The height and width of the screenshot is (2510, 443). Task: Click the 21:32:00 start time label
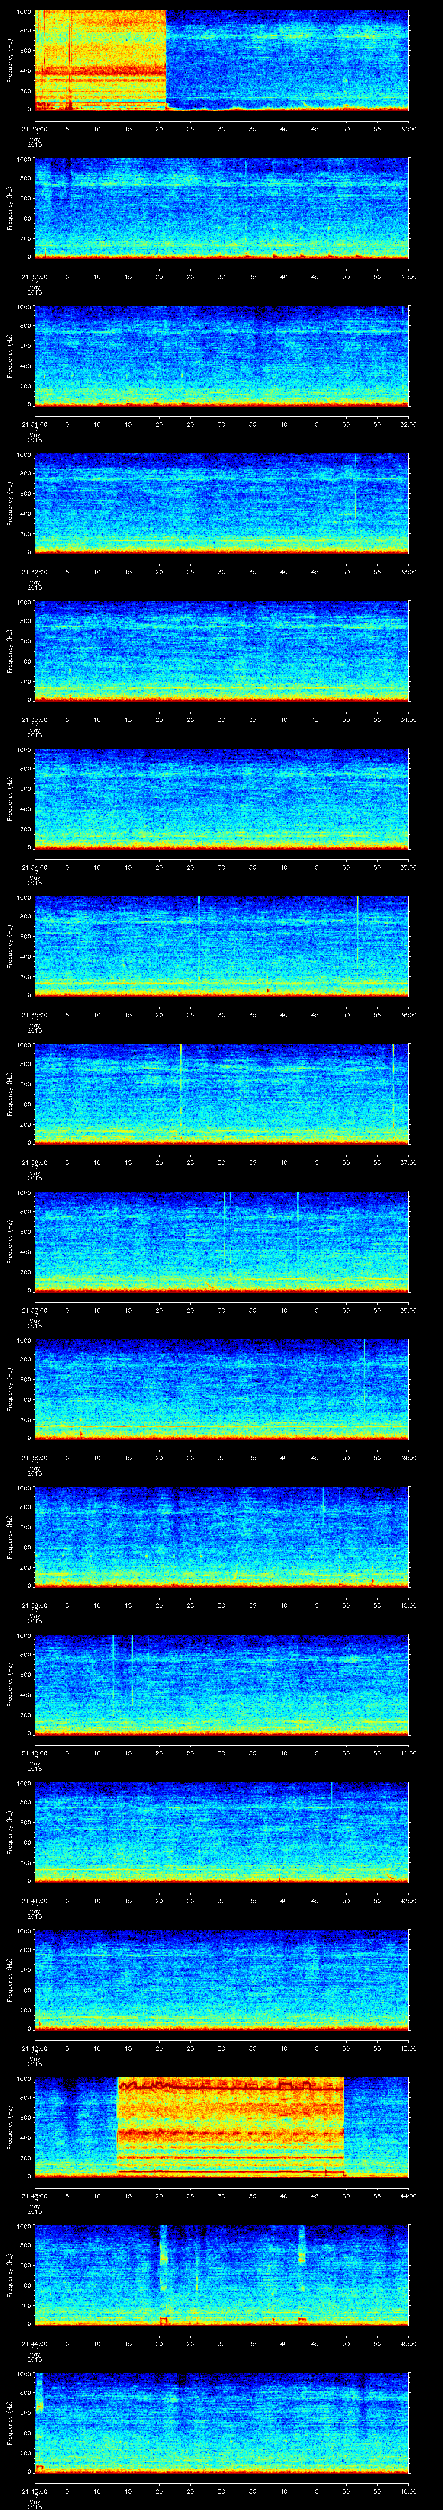[34, 572]
